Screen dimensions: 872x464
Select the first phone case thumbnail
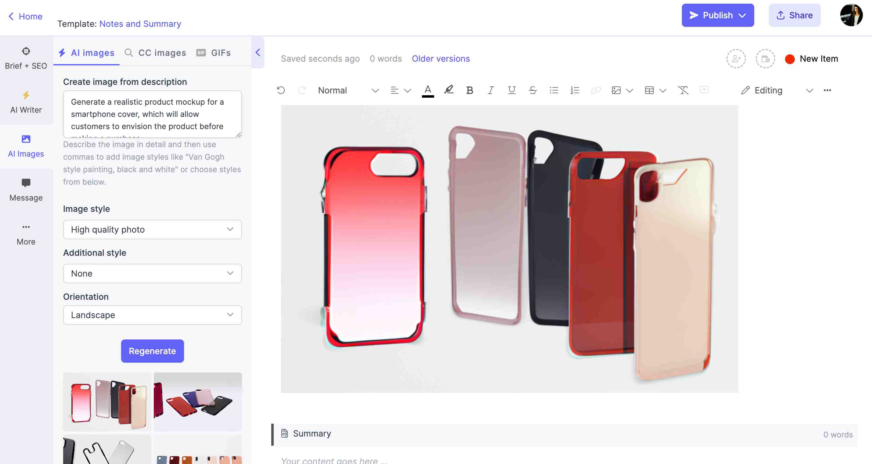[x=107, y=401]
